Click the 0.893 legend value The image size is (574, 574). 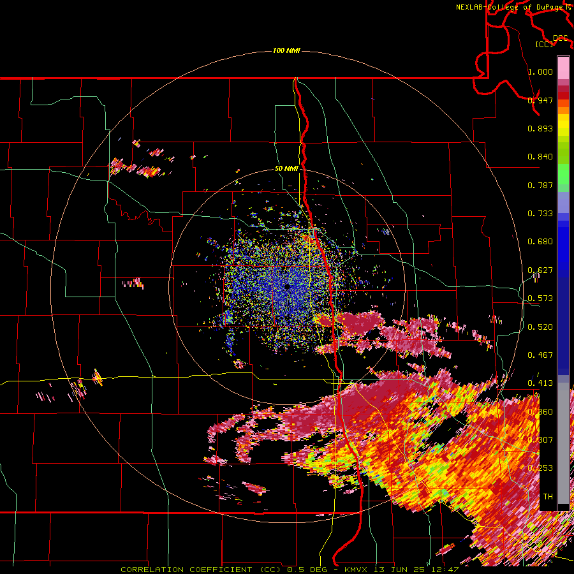(540, 128)
